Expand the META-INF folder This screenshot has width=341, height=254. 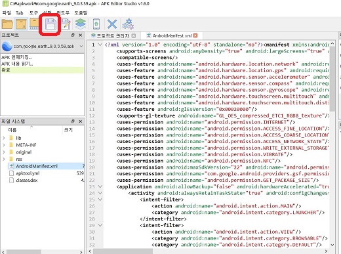pyautogui.click(x=4, y=145)
